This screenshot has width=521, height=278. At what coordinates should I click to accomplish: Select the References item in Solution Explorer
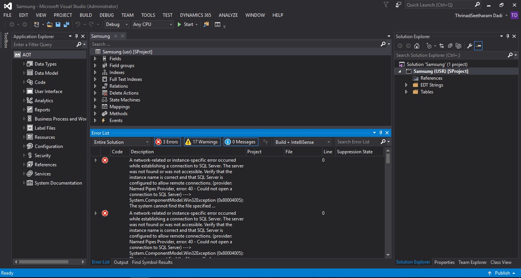431,78
